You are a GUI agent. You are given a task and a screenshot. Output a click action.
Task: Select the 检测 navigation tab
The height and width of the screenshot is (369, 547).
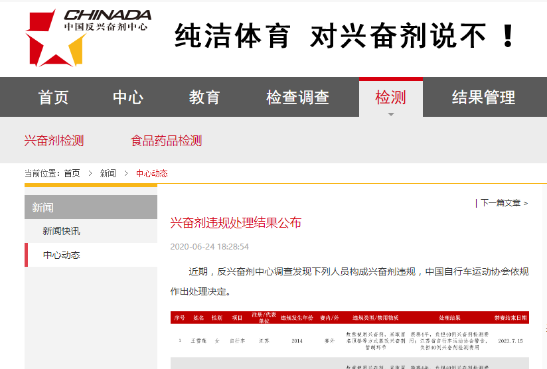(x=390, y=98)
